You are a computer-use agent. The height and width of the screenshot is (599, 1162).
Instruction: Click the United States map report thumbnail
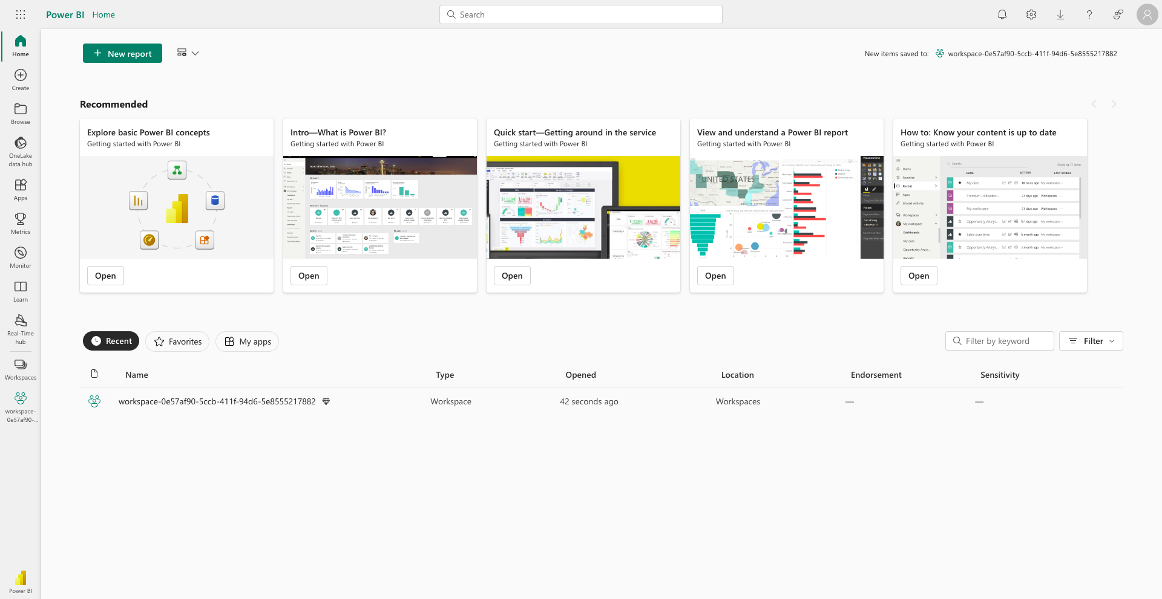pos(787,207)
